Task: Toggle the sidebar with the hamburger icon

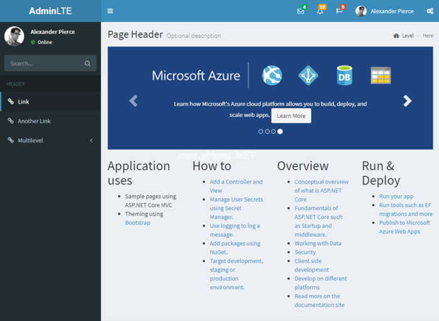Action: 110,11
